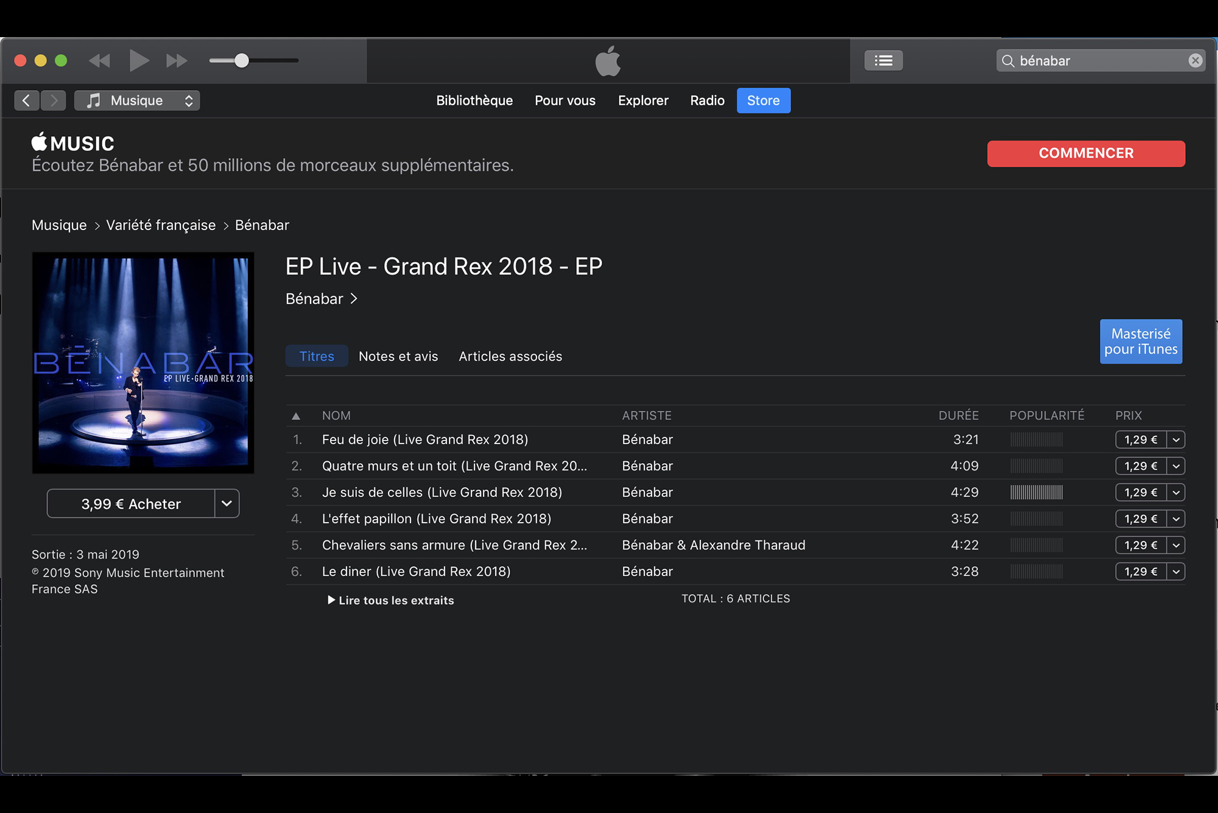The image size is (1218, 813).
Task: Adjust the volume slider knob
Action: coord(241,60)
